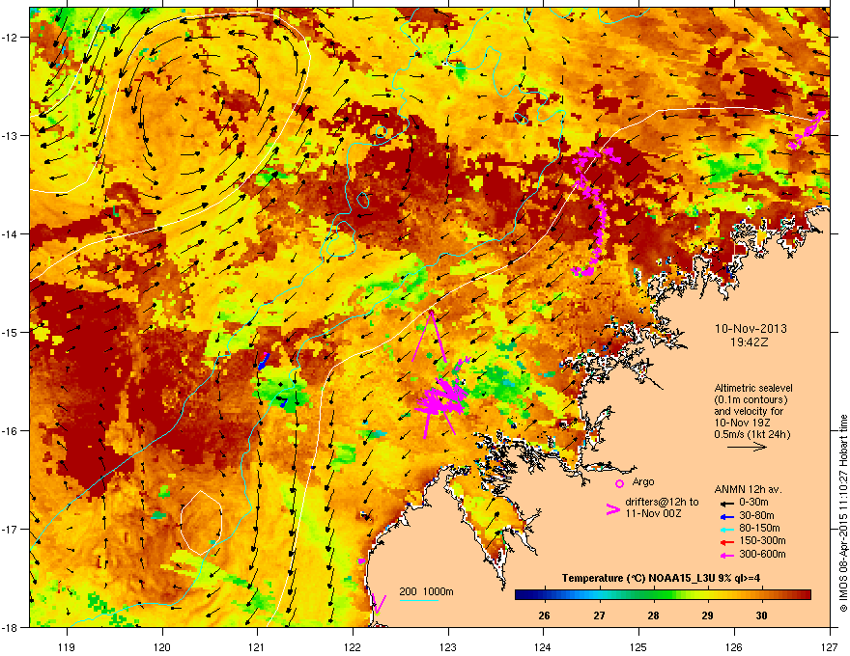
Task: Click the 0-30m depth label
Action: pyautogui.click(x=753, y=503)
